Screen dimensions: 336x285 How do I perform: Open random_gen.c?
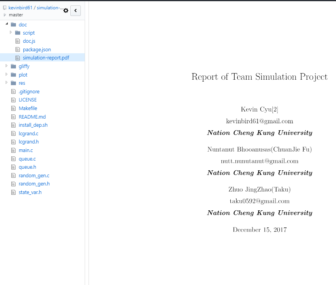[34, 176]
